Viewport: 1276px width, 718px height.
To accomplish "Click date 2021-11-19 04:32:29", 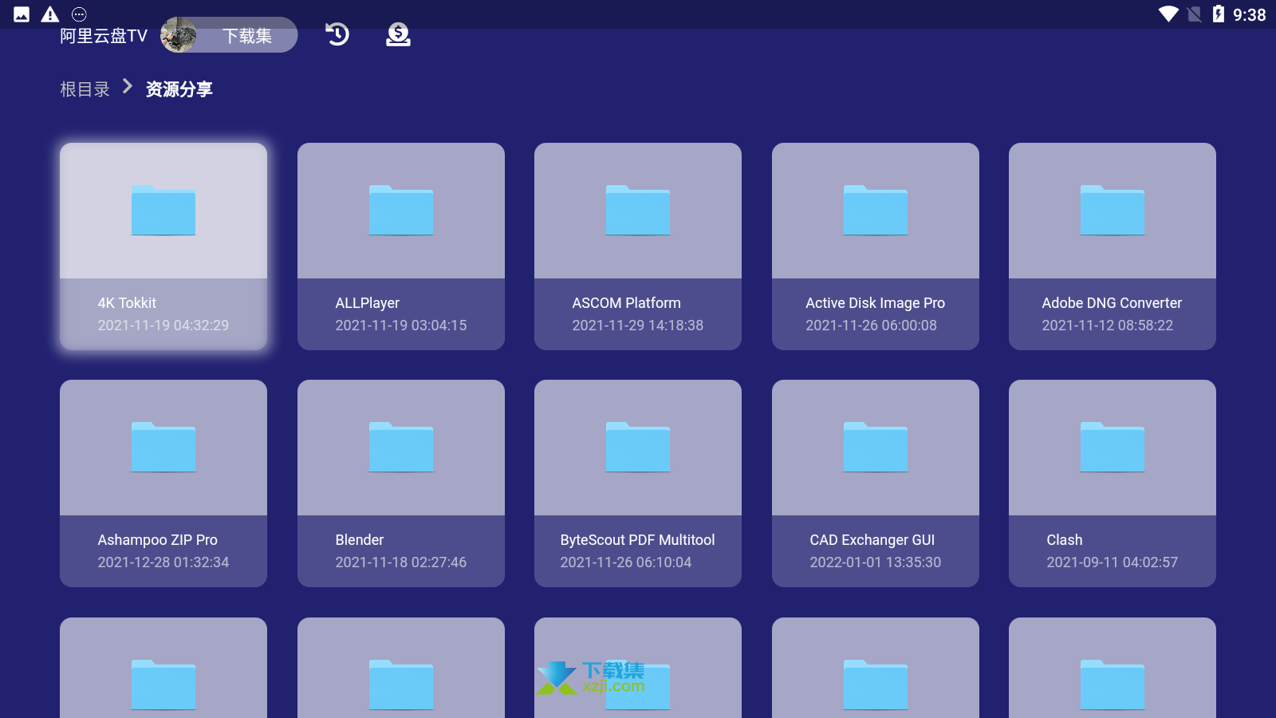I will tap(163, 325).
